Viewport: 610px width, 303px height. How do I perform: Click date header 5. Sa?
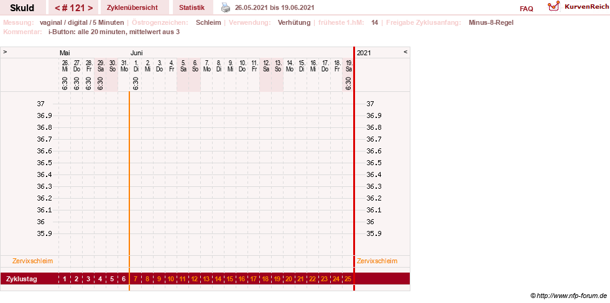pyautogui.click(x=183, y=66)
